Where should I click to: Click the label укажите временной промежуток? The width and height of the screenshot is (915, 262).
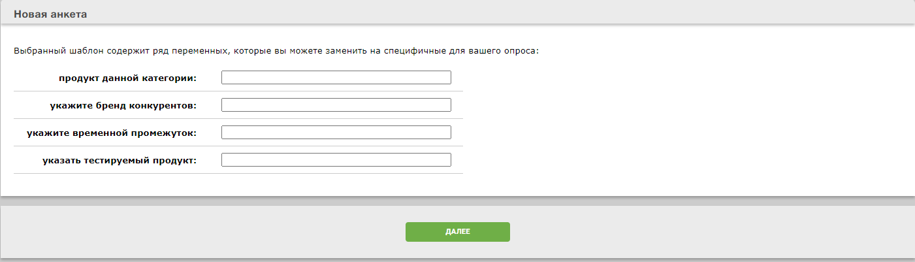(112, 133)
